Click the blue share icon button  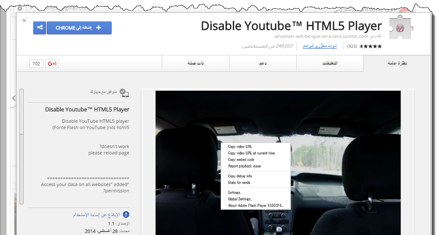point(40,28)
